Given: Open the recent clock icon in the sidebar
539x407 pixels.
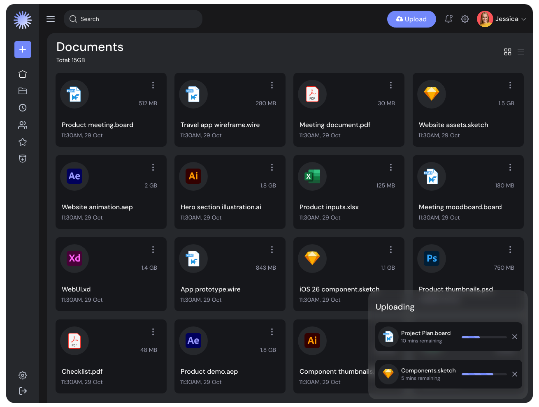Looking at the screenshot, I should pyautogui.click(x=23, y=108).
